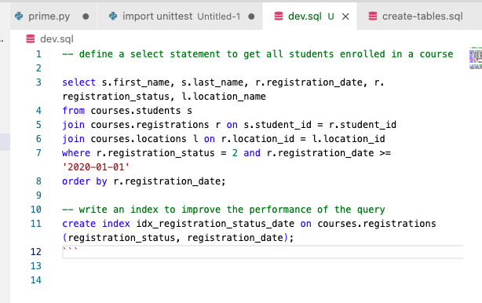Click the dev.sql breadcrumb file name
Viewport: 482px width, 303px height.
coord(57,39)
